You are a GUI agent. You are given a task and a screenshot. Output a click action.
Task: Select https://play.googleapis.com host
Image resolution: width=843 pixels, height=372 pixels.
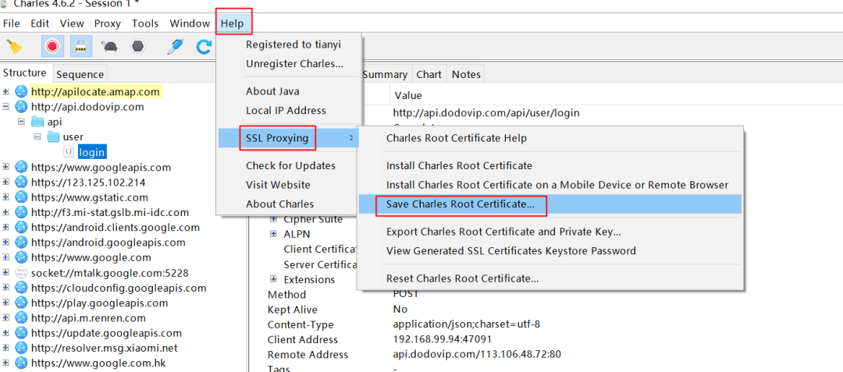point(99,303)
